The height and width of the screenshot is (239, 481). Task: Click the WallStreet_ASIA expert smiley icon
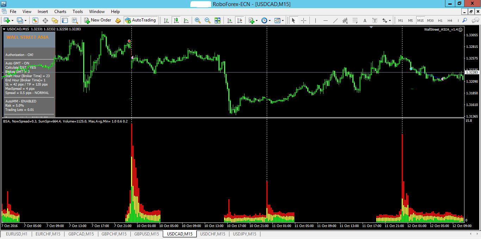[461, 30]
